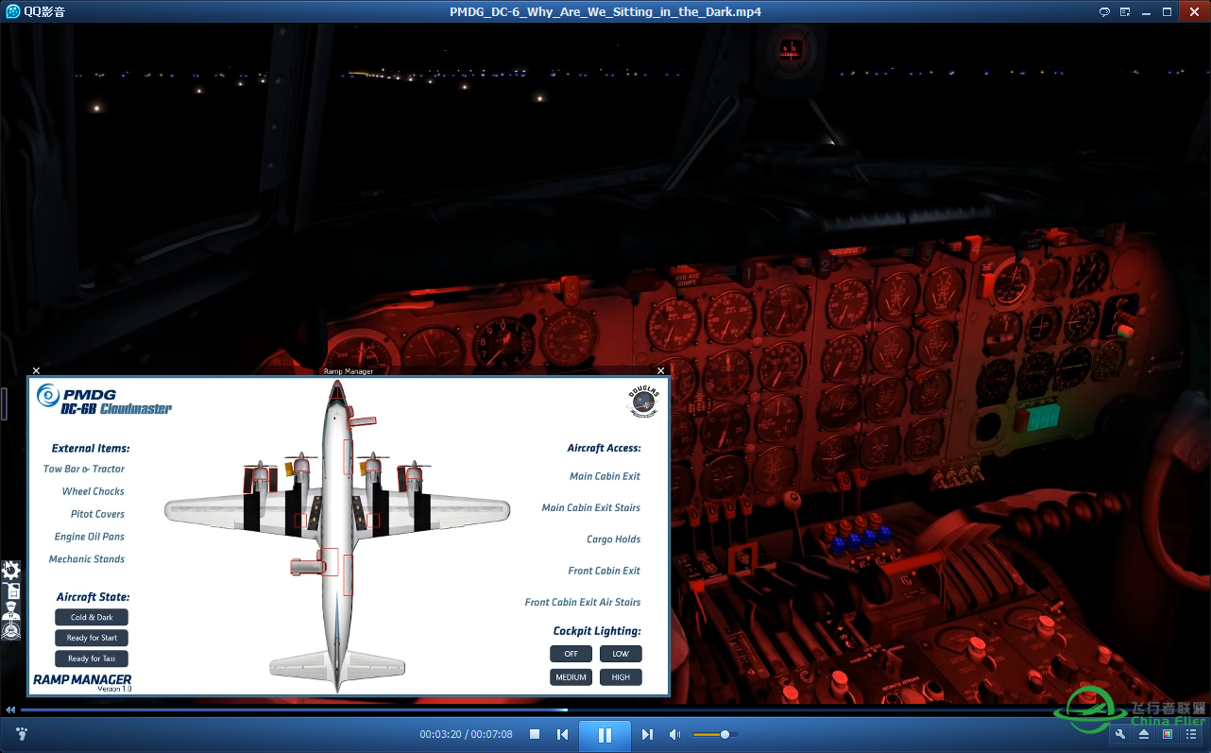
Task: Set cockpit lighting to HIGH
Action: pos(621,677)
